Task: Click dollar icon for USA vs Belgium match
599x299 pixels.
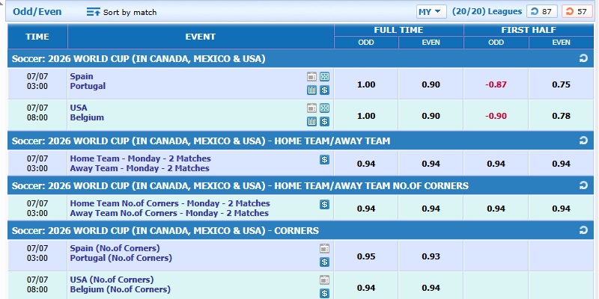Action: (324, 121)
